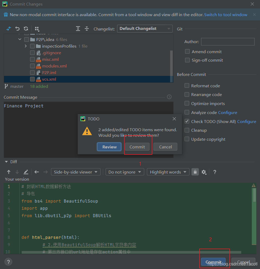The height and width of the screenshot is (269, 260).
Task: Click the previous file left arrow
Action: pyautogui.click(x=37, y=172)
